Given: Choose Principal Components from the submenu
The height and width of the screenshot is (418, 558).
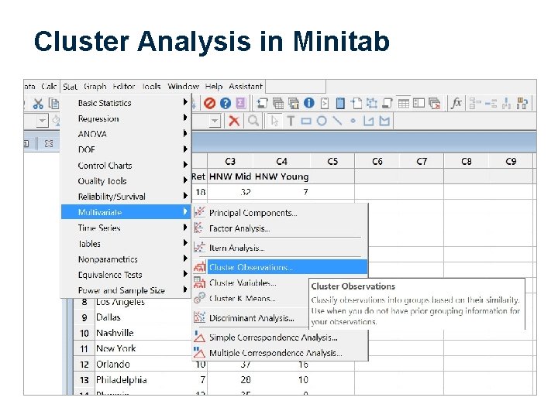Looking at the screenshot, I should click(280, 213).
